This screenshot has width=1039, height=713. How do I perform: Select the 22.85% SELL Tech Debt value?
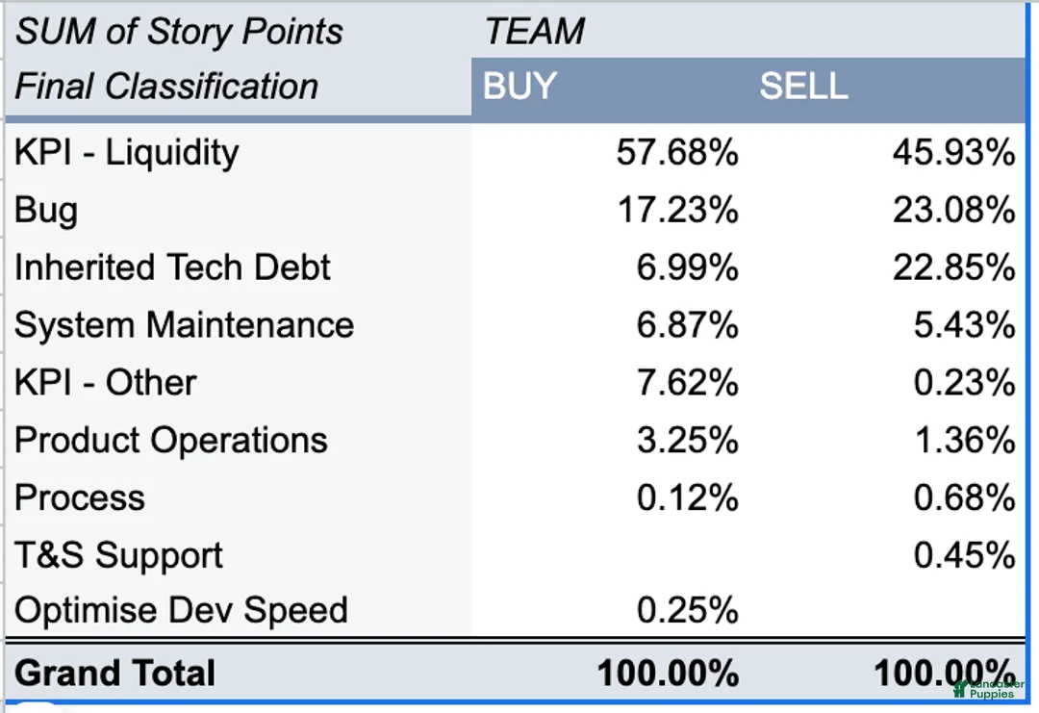953,267
